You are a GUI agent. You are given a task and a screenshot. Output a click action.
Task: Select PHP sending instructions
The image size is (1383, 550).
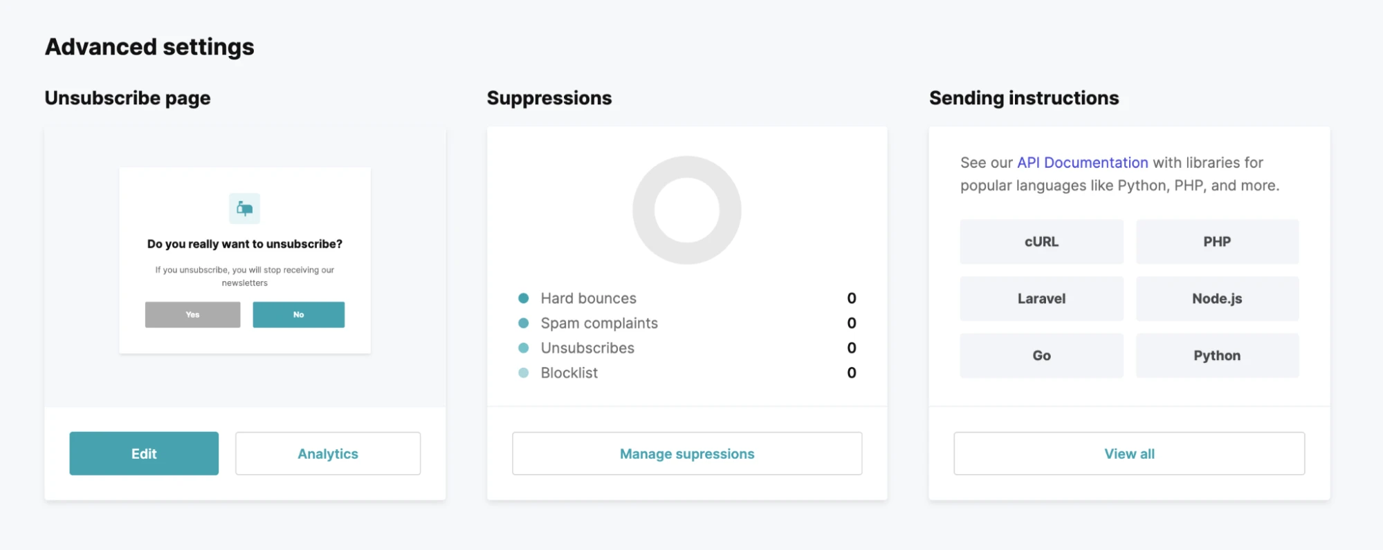[x=1217, y=242]
